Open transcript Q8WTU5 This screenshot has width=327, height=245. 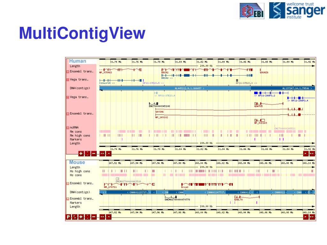pos(258,106)
